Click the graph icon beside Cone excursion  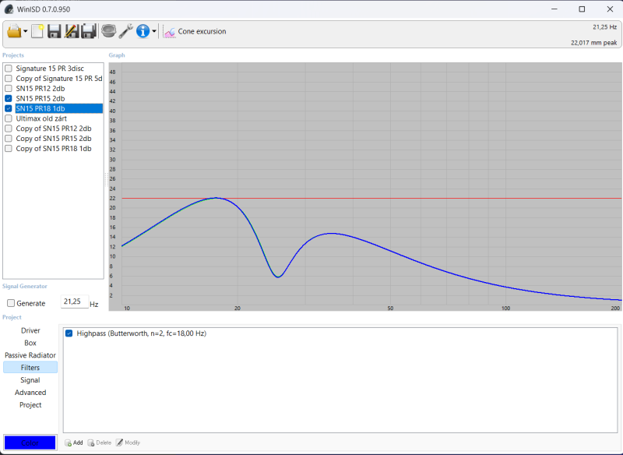[170, 32]
